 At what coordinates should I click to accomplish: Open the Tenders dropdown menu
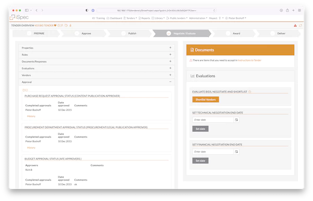[x=130, y=18]
